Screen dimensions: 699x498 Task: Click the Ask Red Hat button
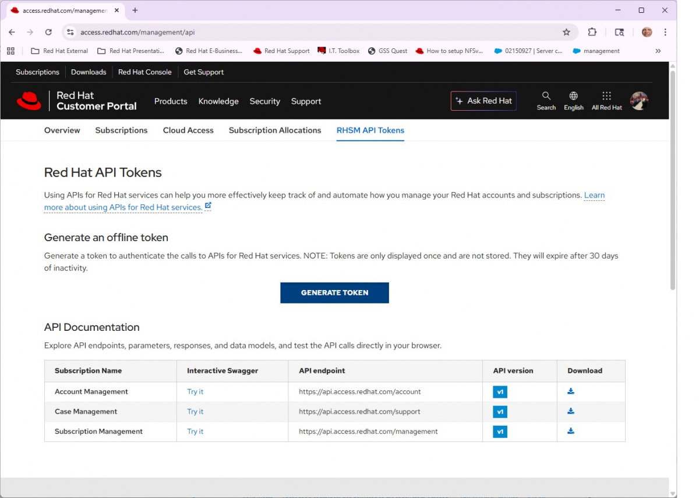483,101
